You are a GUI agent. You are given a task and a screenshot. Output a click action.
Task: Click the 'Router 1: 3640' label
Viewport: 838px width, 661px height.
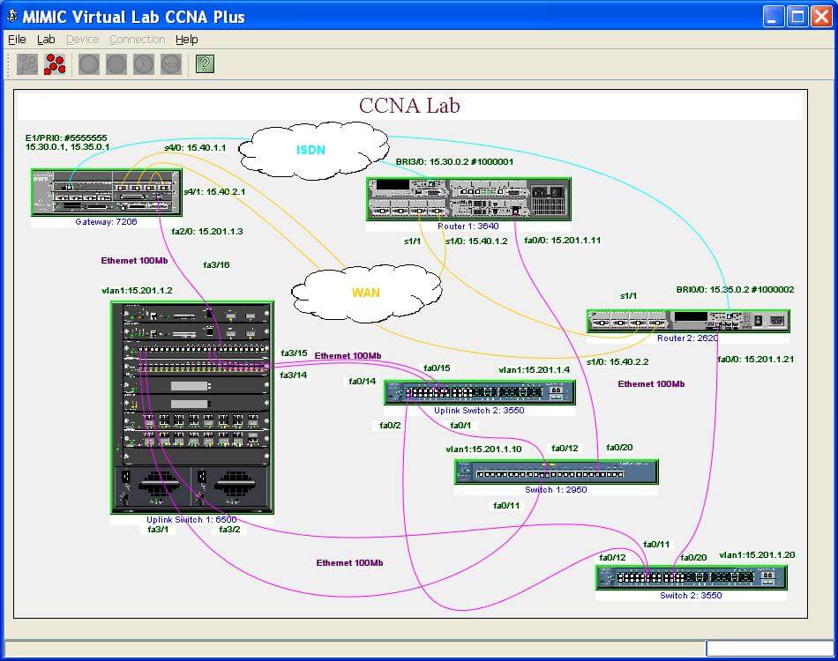(x=468, y=226)
